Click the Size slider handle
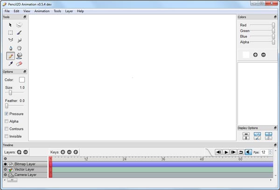This screenshot has width=280, height=190. click(10, 92)
